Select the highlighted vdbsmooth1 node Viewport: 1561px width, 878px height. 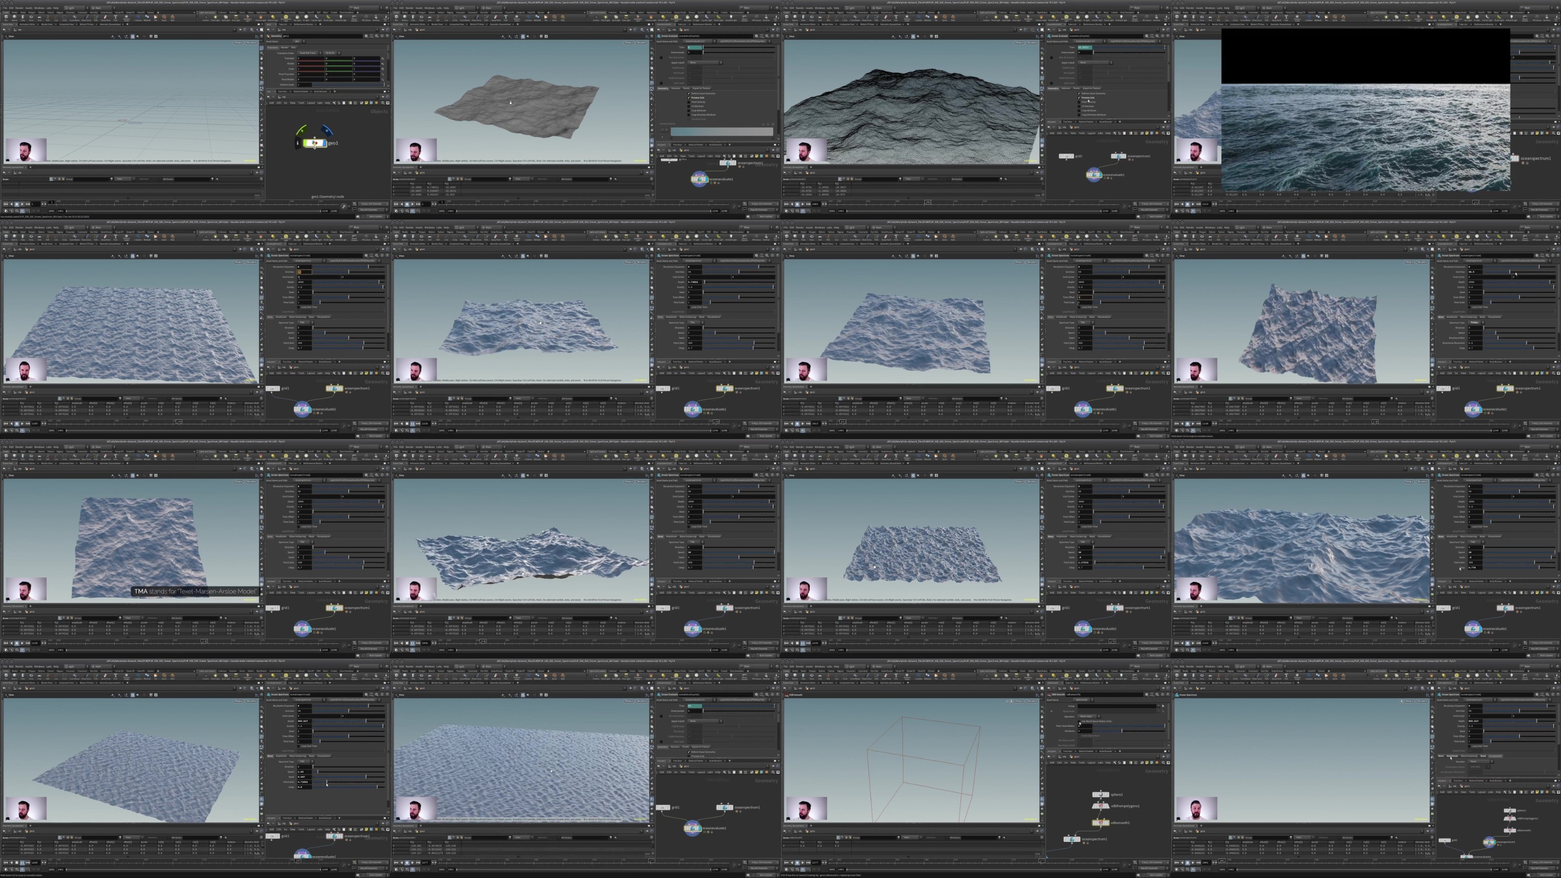pyautogui.click(x=1100, y=822)
